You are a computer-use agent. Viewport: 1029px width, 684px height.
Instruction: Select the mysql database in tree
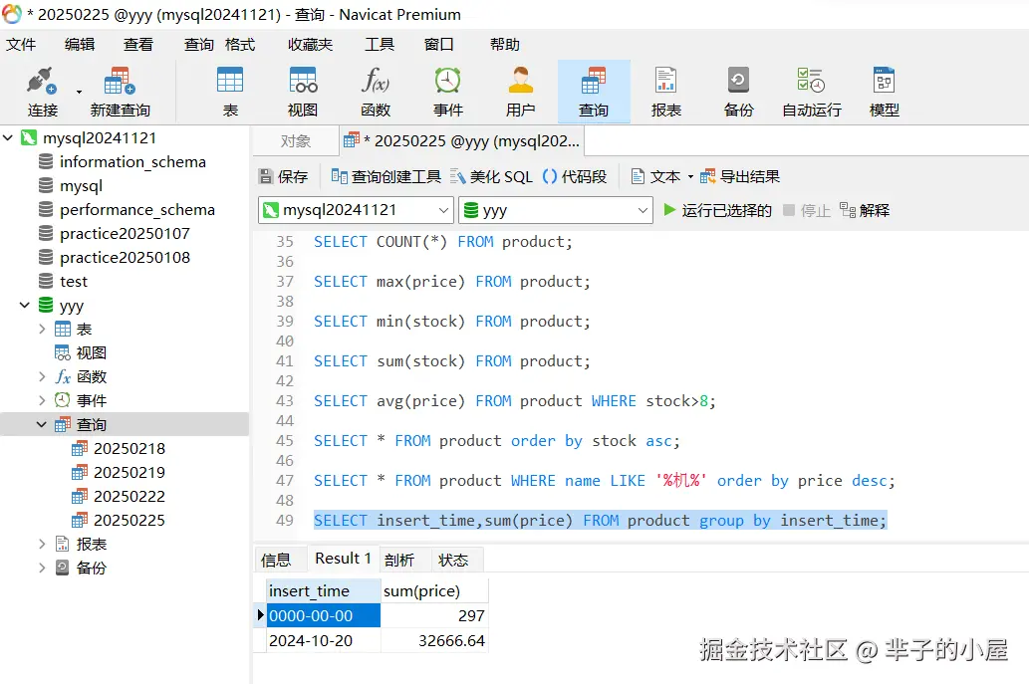(x=81, y=185)
